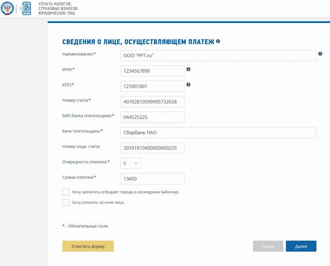Image resolution: width=330 pixels, height=266 pixels.
Task: Focus the ИНН input field
Action: pyautogui.click(x=152, y=71)
